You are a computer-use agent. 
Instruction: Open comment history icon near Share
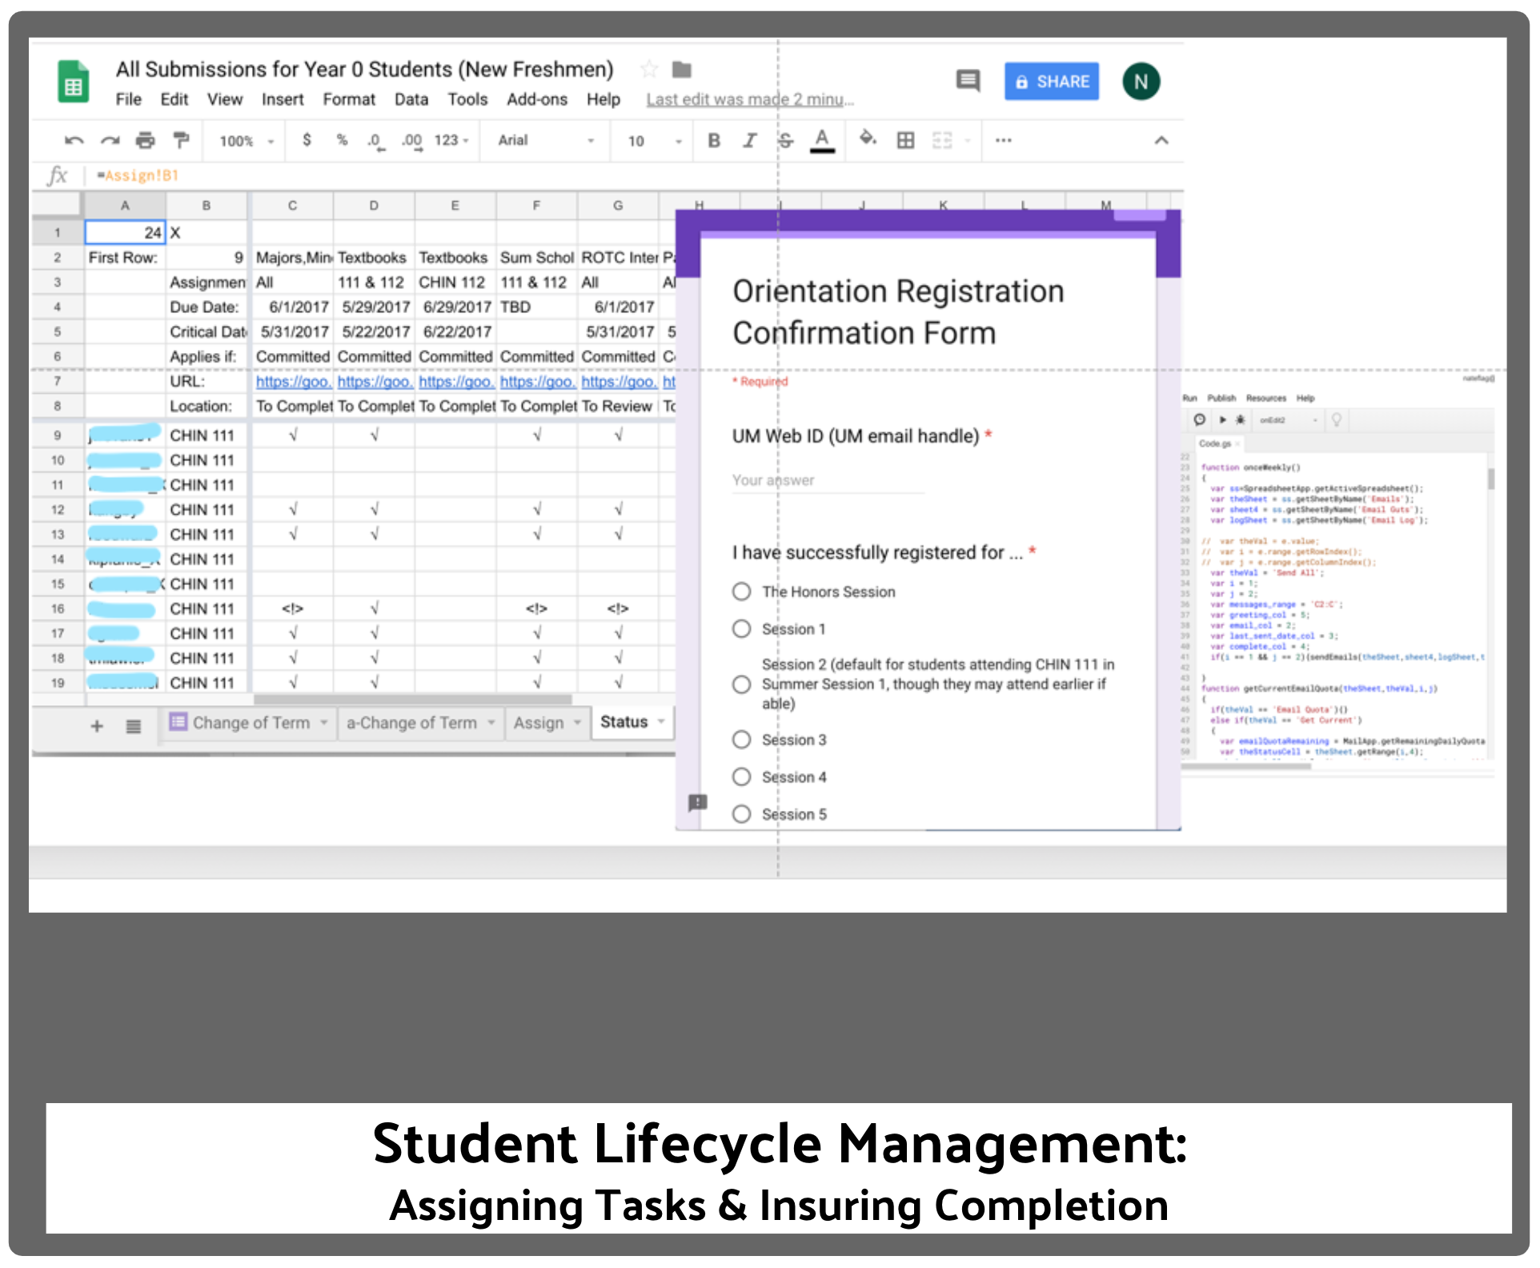click(969, 81)
